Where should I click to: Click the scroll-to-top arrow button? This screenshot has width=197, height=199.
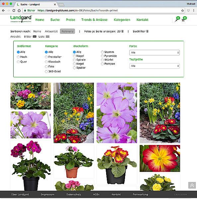[x=192, y=185]
